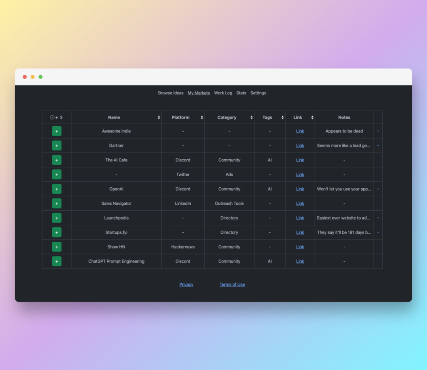
Task: Select the 'Startups.fyi' name cell
Action: pos(116,232)
